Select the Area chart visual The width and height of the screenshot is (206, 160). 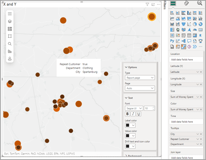pyautogui.click(x=178, y=18)
